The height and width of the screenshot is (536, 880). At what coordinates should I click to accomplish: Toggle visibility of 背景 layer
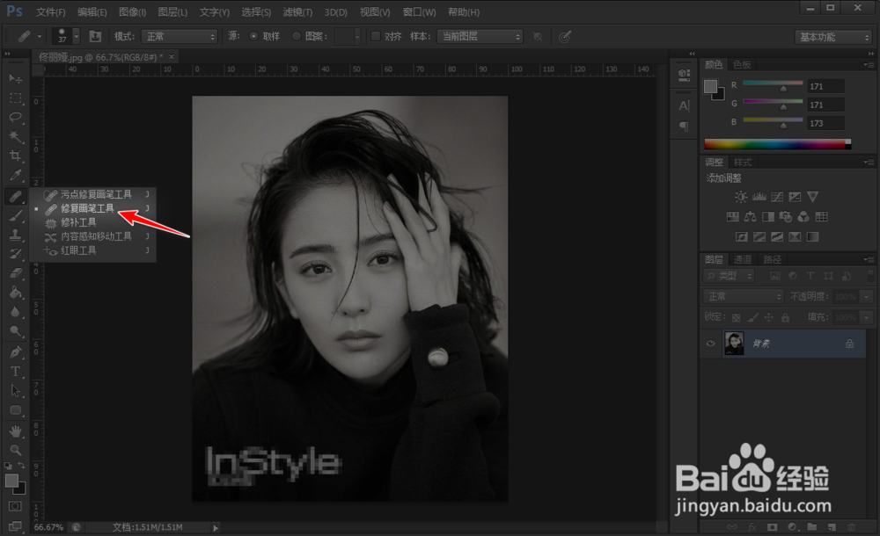[x=710, y=344]
